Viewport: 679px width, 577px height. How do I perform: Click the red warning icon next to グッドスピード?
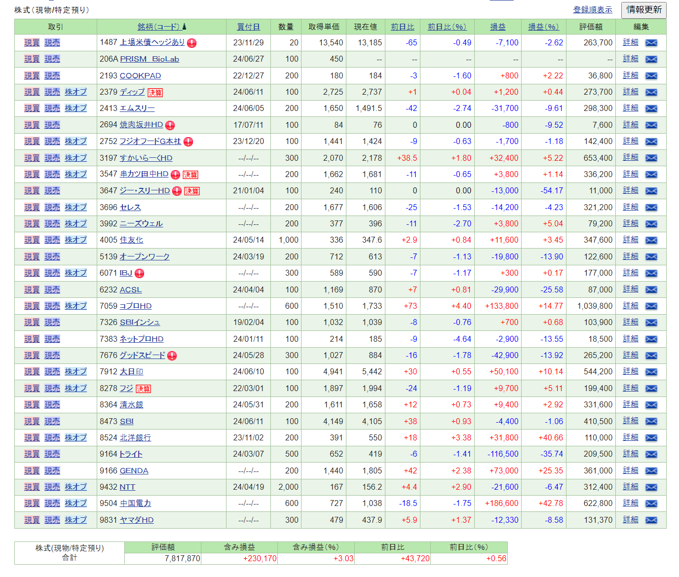[x=172, y=356]
